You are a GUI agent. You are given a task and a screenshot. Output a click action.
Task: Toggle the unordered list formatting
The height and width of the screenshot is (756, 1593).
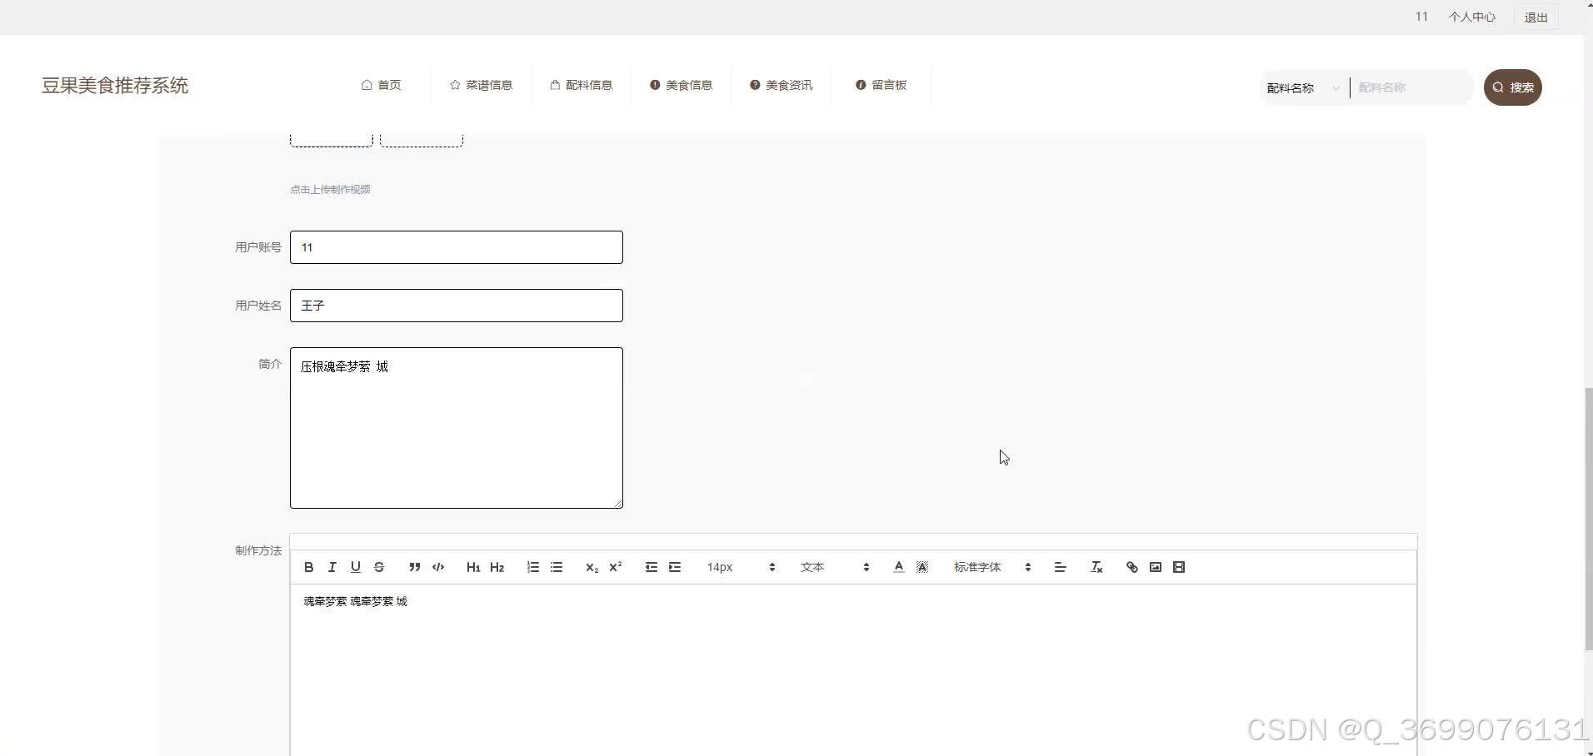click(x=557, y=567)
